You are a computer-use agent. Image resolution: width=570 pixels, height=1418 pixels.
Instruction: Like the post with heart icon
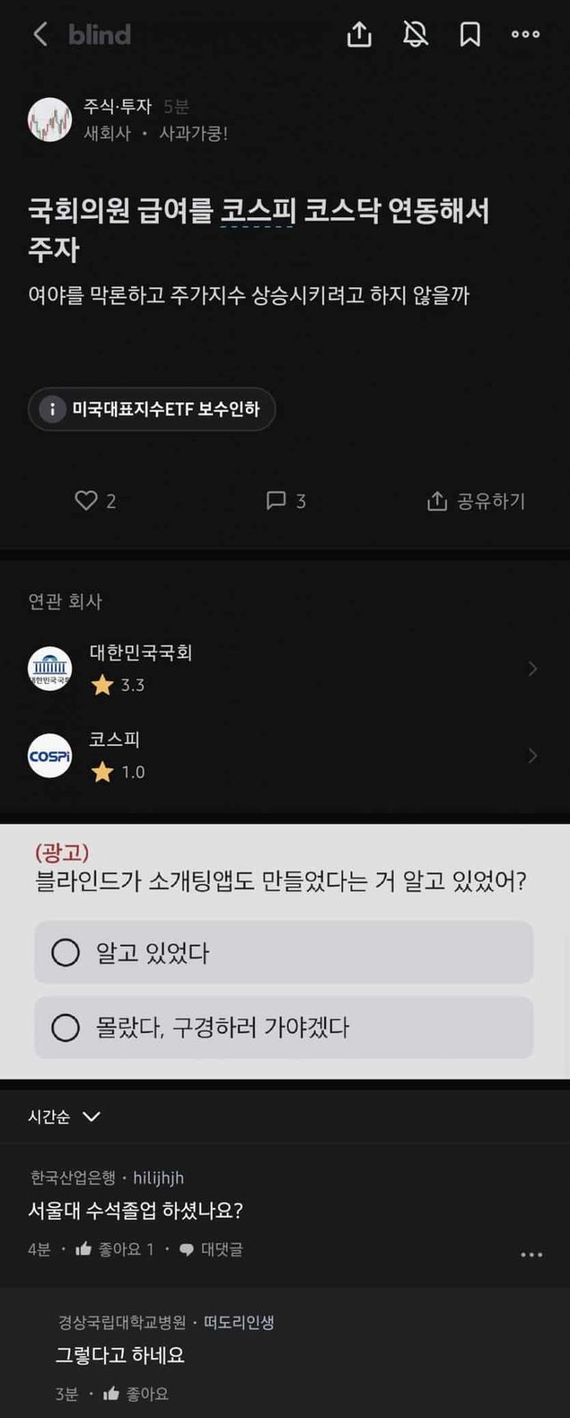(x=86, y=500)
